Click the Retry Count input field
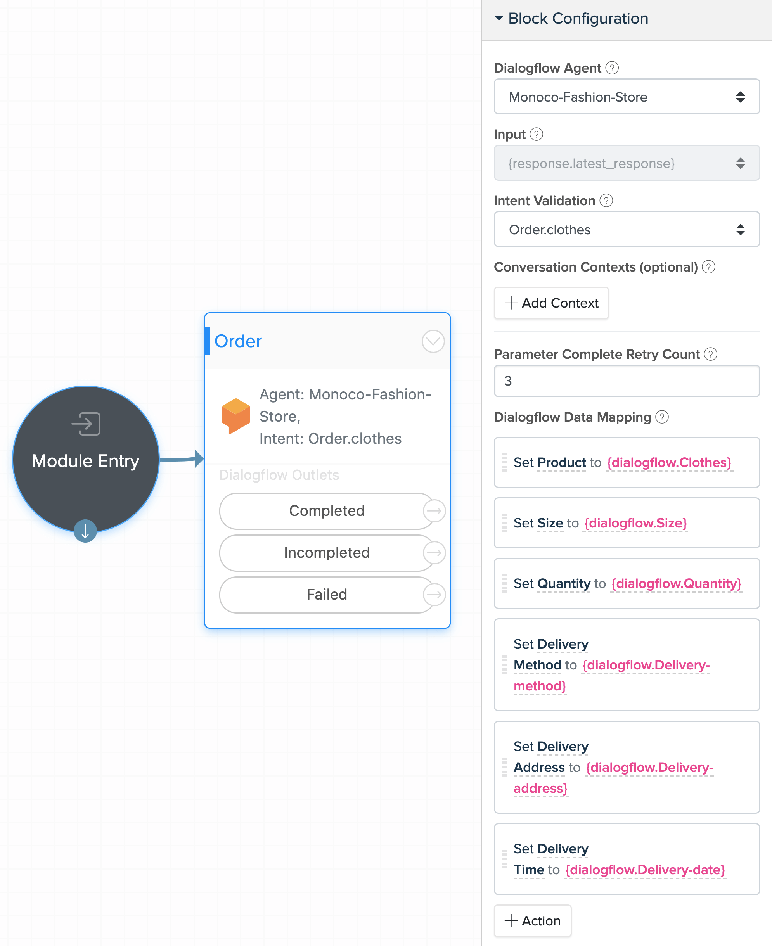 coord(627,381)
